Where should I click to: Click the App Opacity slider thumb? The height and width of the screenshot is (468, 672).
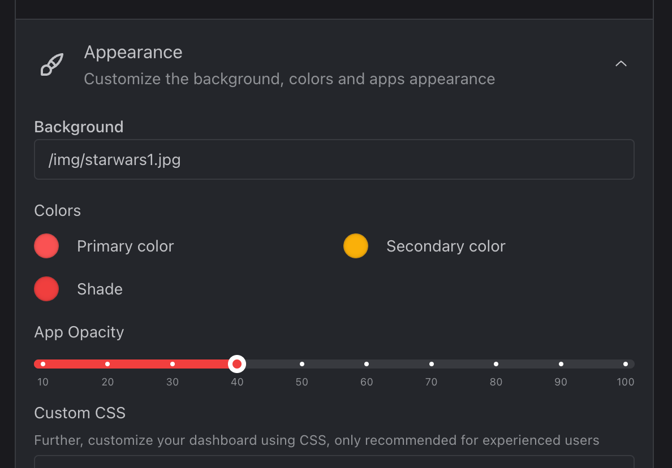coord(237,364)
